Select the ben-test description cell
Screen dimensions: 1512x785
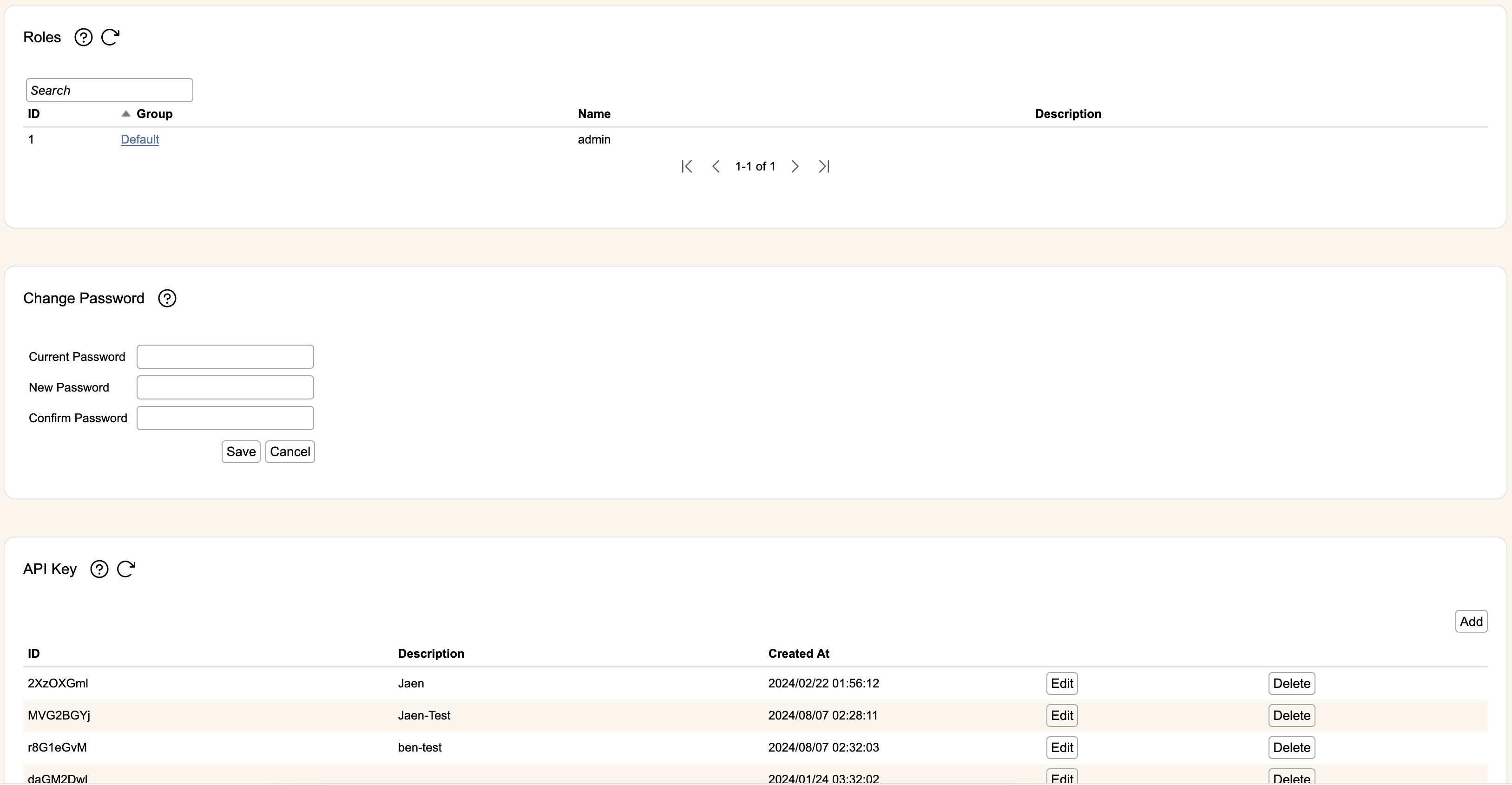(420, 747)
